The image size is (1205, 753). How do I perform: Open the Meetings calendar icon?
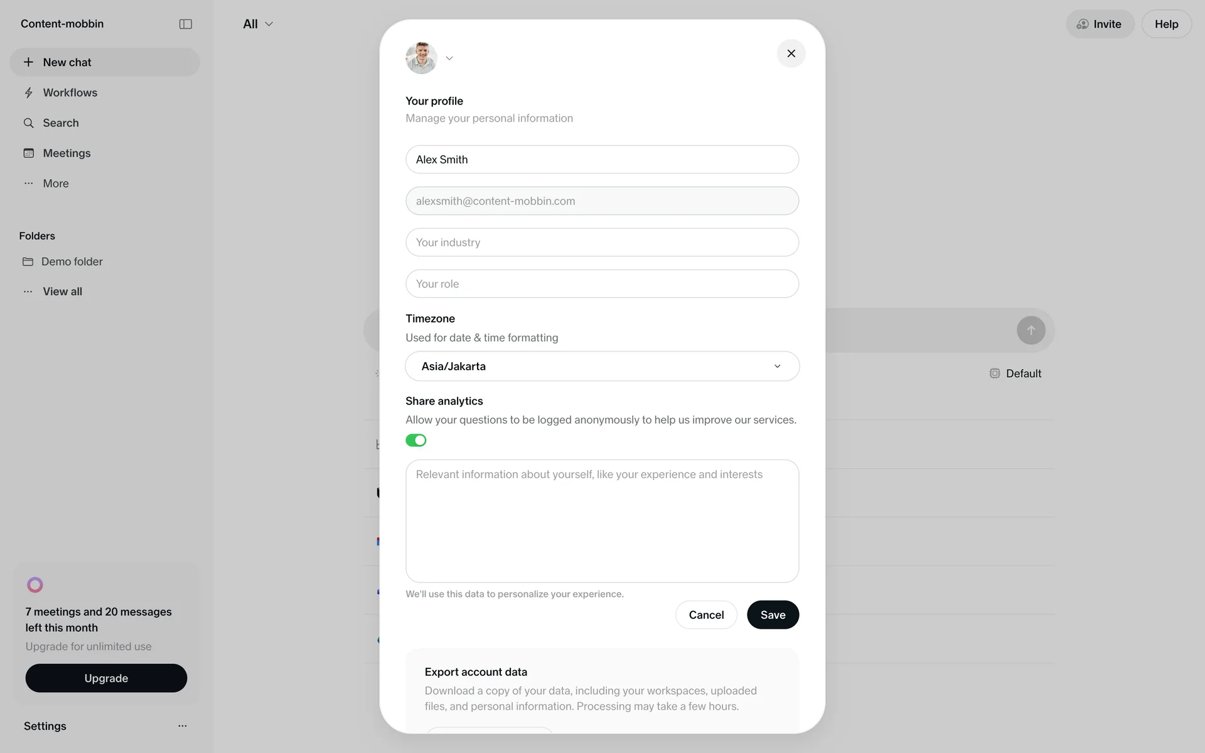pyautogui.click(x=28, y=153)
